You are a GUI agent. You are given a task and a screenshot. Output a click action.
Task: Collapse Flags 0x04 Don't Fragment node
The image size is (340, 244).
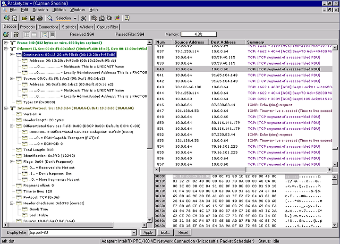click(x=12, y=162)
